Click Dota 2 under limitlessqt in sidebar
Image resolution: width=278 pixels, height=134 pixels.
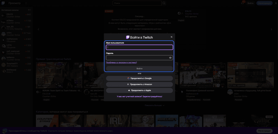[10, 72]
